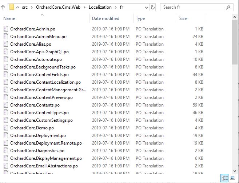The image size is (239, 183).
Task: Select the OrchardCore.Admin.po filename
Action: (x=33, y=29)
